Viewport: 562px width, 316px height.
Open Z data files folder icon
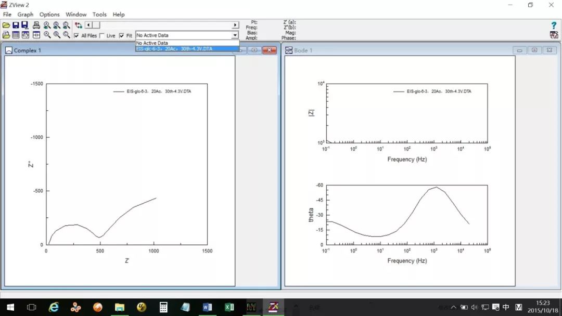point(6,35)
